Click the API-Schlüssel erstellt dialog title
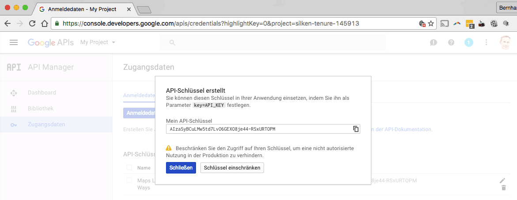 coord(196,91)
